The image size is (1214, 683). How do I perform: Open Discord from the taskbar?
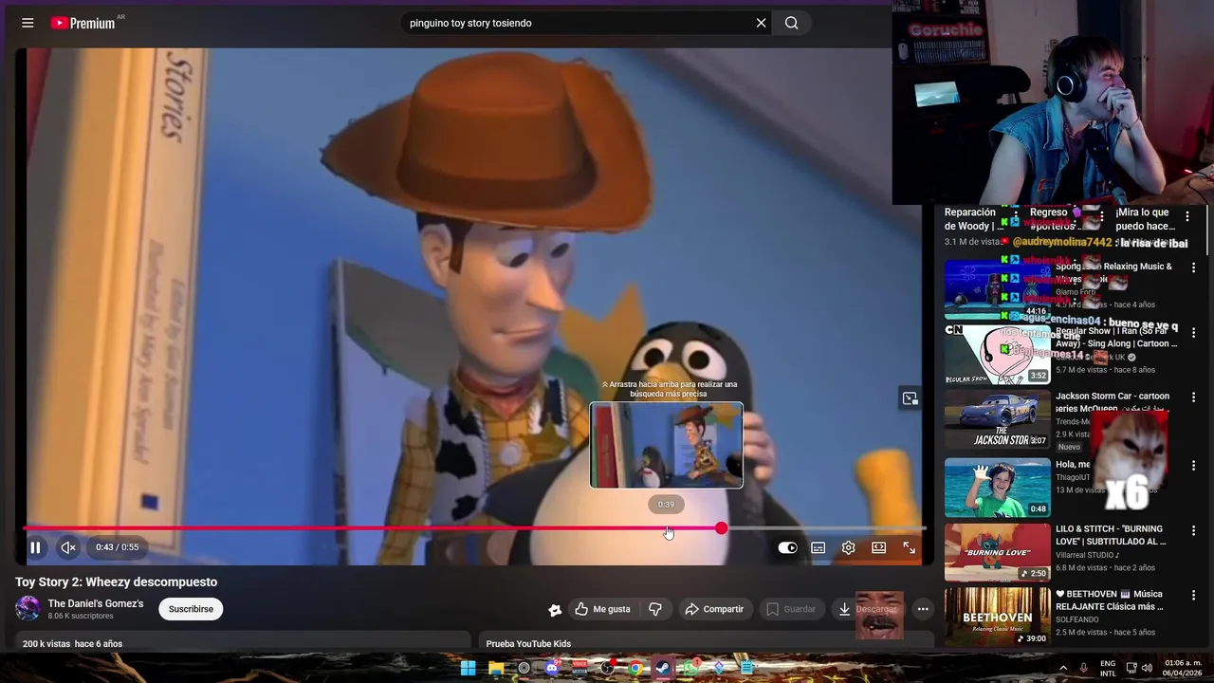pos(552,668)
